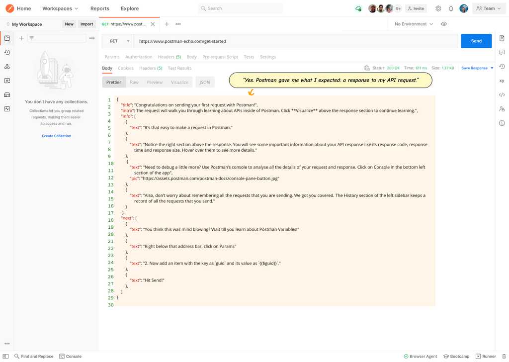Click the Postman logo icon
The image size is (509, 362).
(10, 8)
